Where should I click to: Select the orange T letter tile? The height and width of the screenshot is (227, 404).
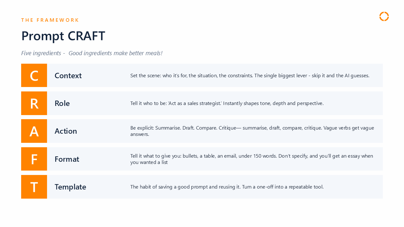click(34, 187)
